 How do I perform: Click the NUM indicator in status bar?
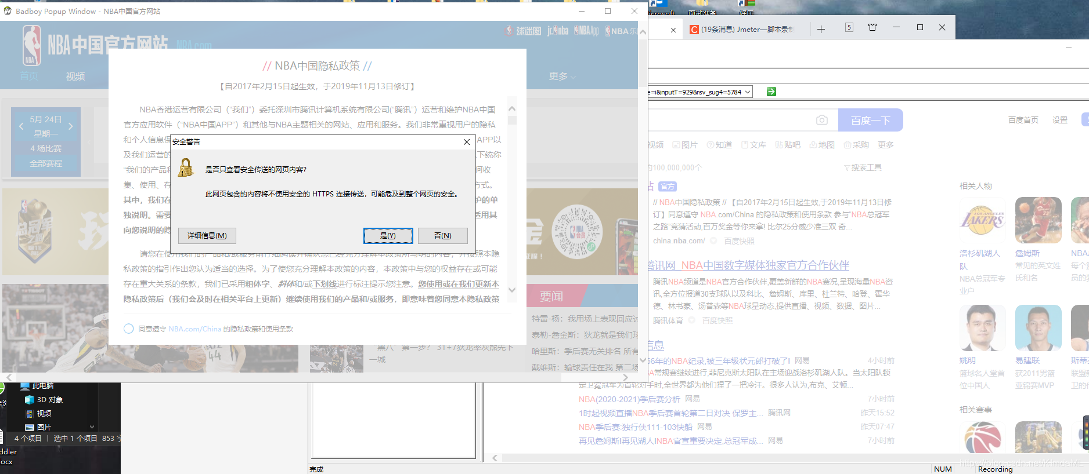[943, 469]
